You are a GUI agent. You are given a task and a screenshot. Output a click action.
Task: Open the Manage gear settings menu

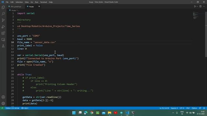[3, 103]
